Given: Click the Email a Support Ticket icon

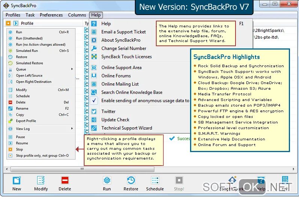Looking at the screenshot, I should (94, 32).
